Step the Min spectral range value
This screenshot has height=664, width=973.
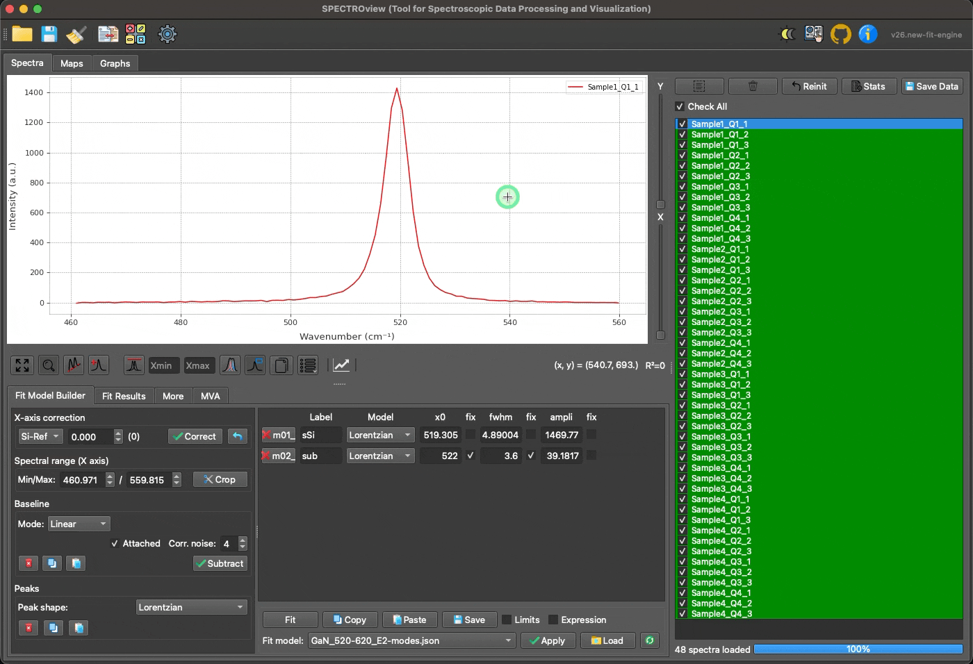110,479
